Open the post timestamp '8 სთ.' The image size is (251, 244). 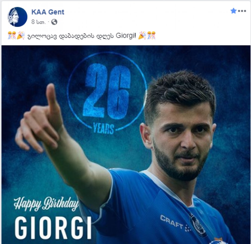38,22
